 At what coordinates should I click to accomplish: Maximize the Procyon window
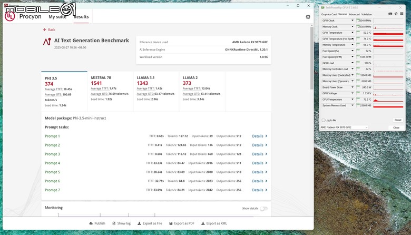(298, 5)
